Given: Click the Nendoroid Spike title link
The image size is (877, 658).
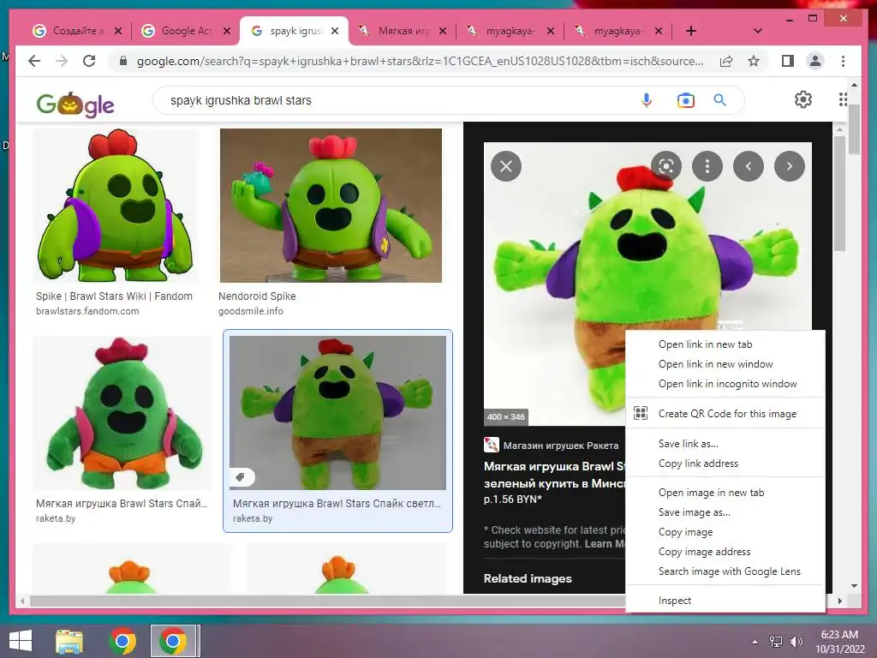Looking at the screenshot, I should click(257, 296).
